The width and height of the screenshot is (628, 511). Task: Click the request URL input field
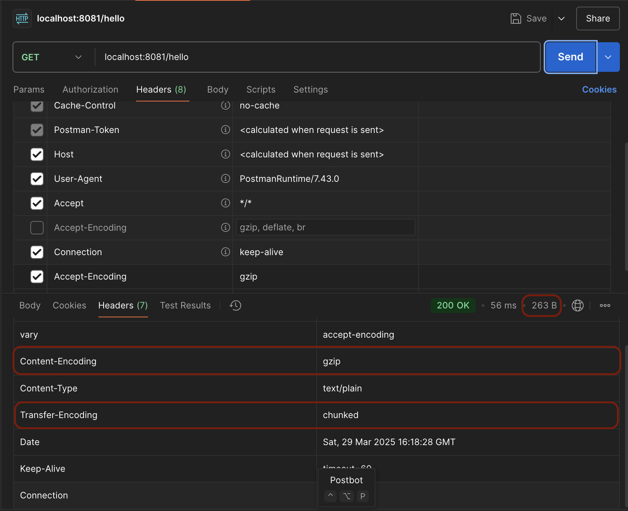coord(318,57)
